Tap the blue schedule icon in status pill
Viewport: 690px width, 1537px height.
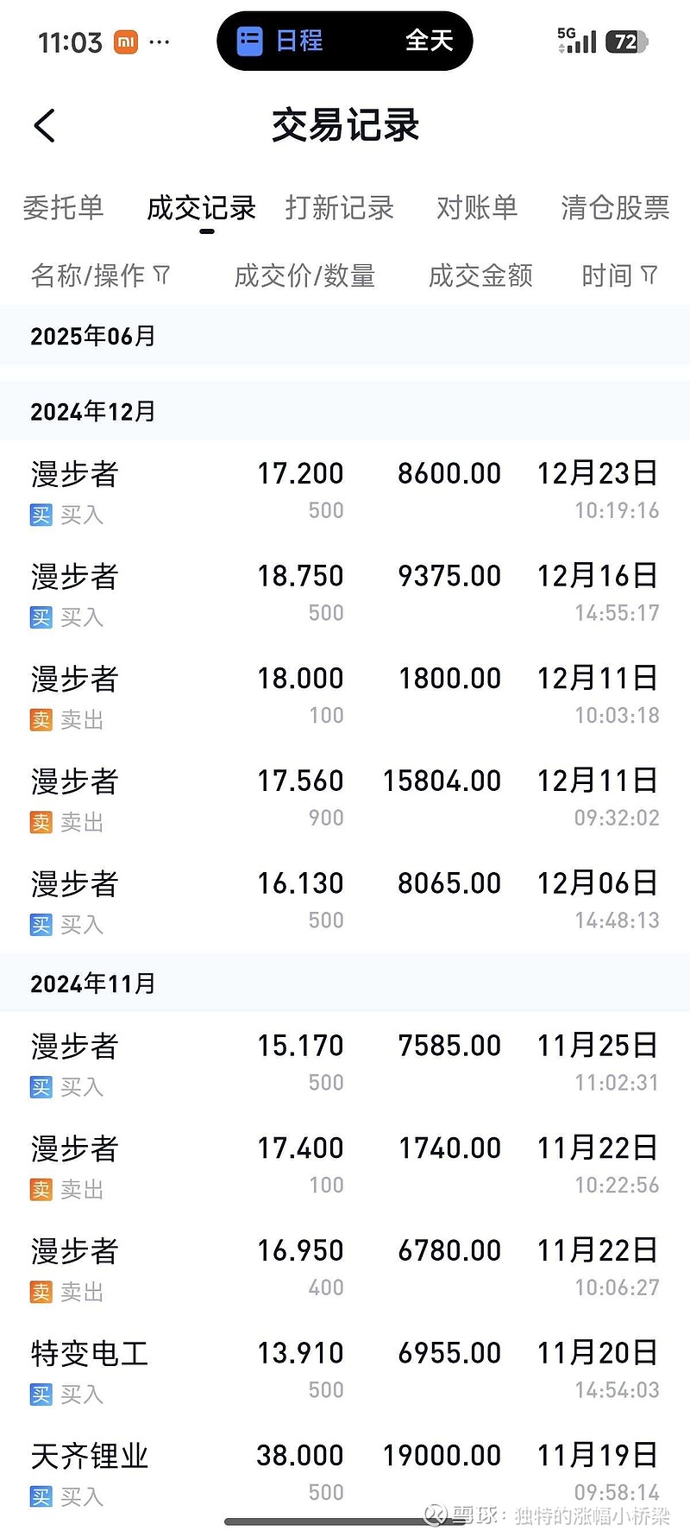pyautogui.click(x=249, y=41)
